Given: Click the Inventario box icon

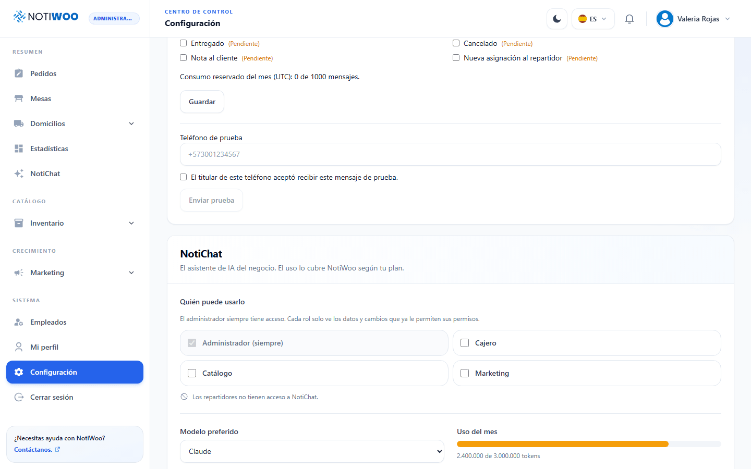Looking at the screenshot, I should [19, 223].
